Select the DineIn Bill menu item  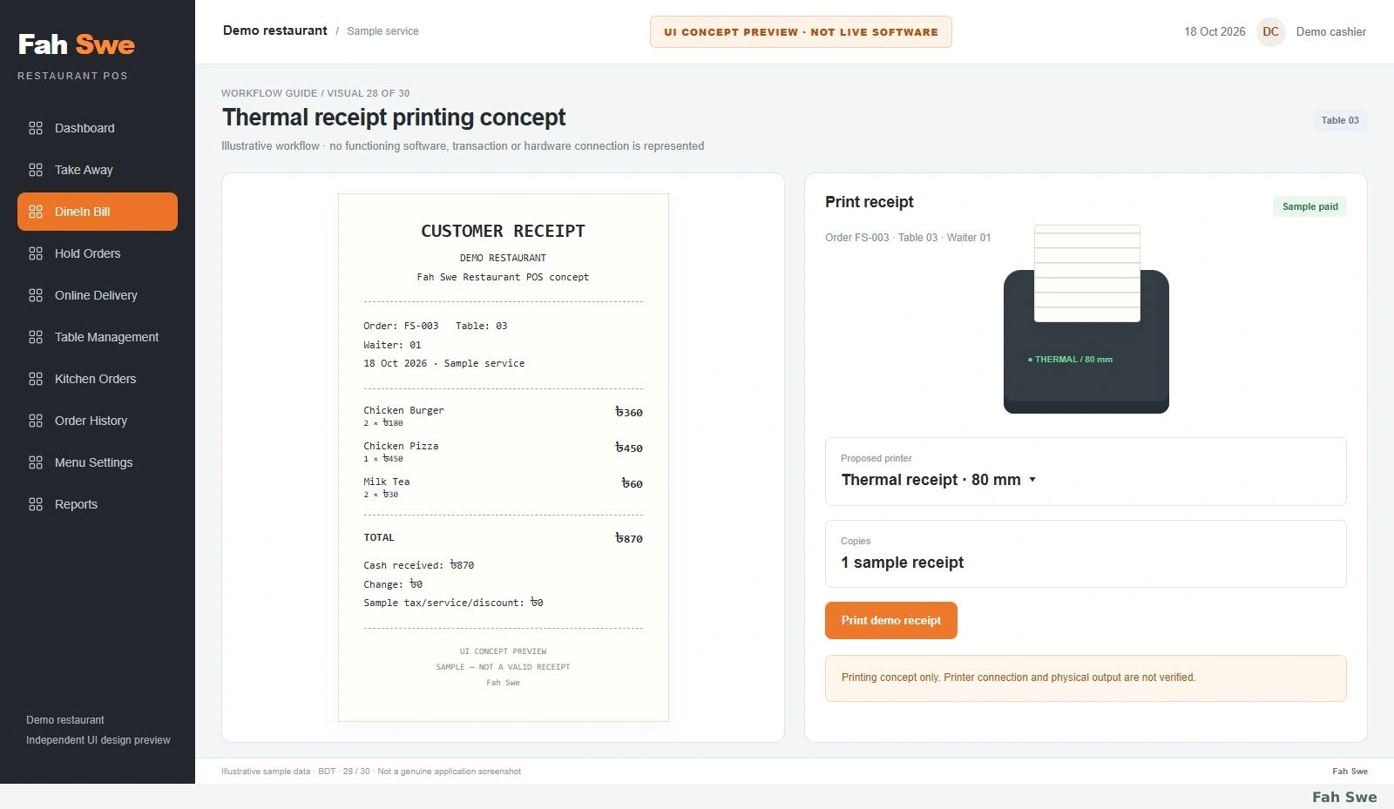pyautogui.click(x=98, y=212)
